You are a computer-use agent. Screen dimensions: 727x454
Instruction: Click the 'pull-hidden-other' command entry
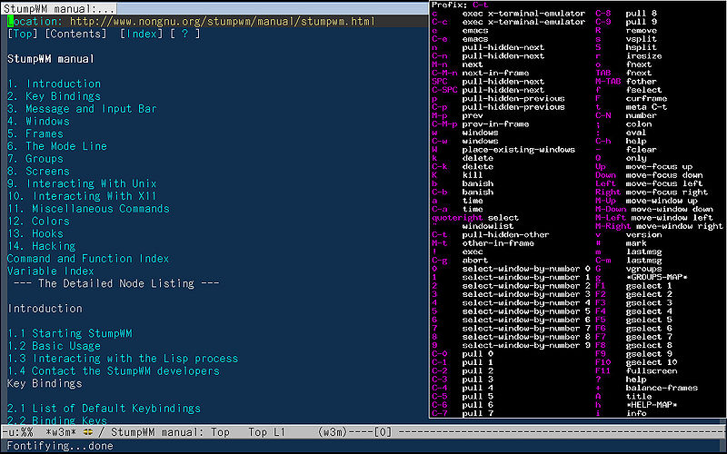tap(505, 235)
